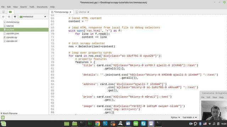Viewport: 227px width, 127px height.
Task: Click the webcam tray icon
Action: pos(195,124)
